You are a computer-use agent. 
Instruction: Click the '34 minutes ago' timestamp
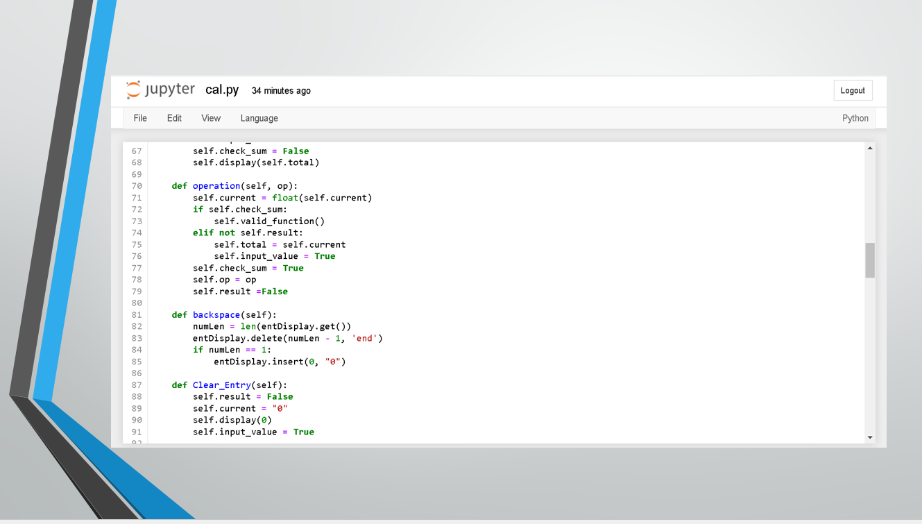[281, 91]
